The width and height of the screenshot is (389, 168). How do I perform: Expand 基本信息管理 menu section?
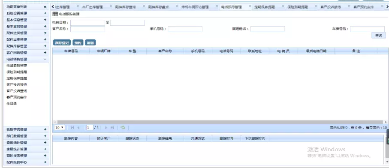click(x=45, y=20)
